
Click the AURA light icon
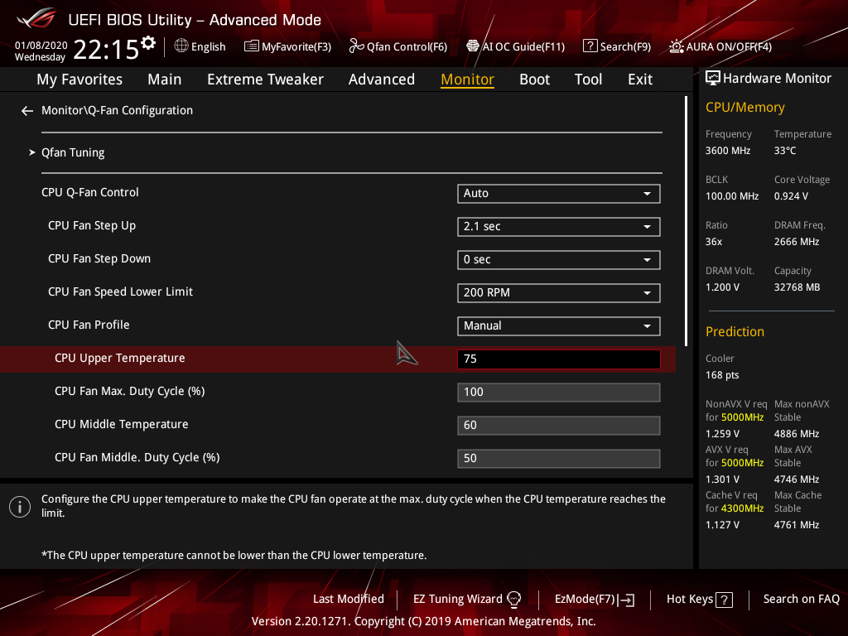pyautogui.click(x=676, y=46)
